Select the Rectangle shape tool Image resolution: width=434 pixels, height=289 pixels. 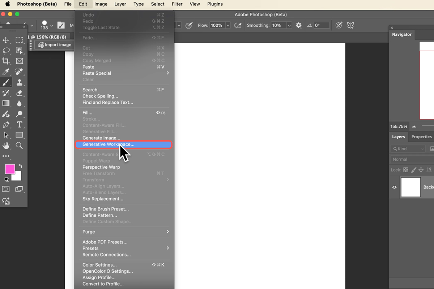click(20, 135)
